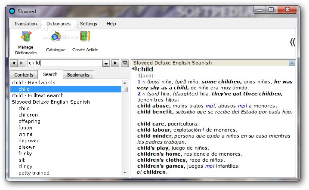The height and width of the screenshot is (190, 309).
Task: Click results list scroll down arrow
Action: 125,172
